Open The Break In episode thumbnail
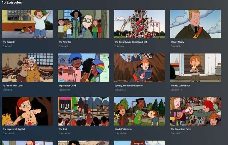 pos(27,24)
